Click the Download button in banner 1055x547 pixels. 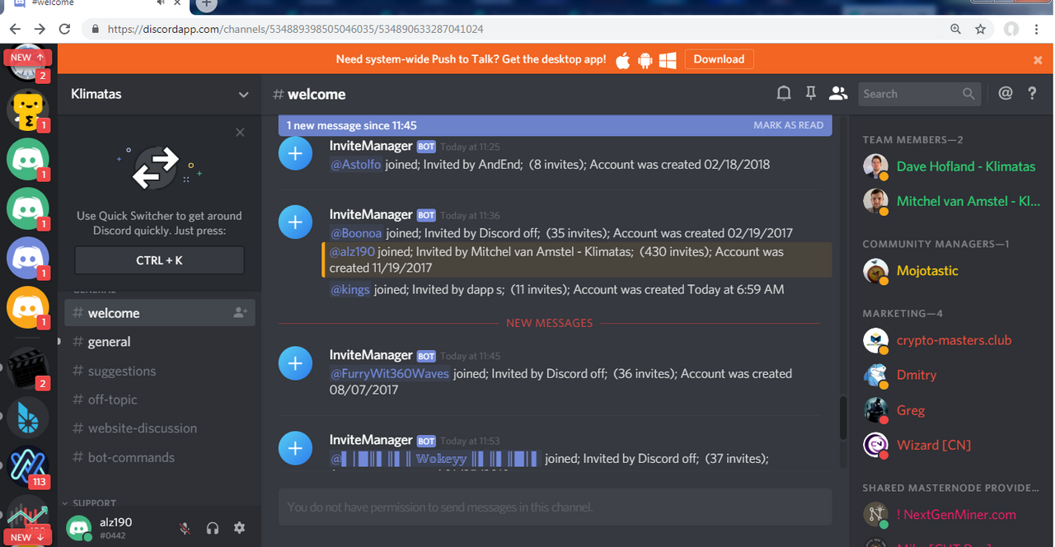pyautogui.click(x=719, y=59)
